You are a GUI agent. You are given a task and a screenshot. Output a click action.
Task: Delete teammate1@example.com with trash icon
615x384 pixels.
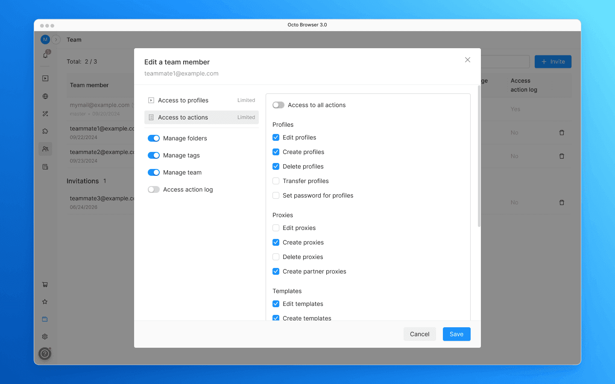(562, 133)
